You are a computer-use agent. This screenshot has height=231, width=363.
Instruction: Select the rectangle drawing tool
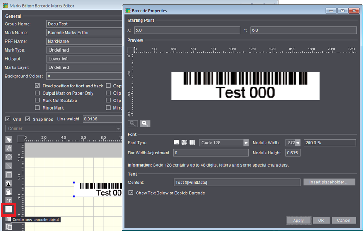point(9,174)
